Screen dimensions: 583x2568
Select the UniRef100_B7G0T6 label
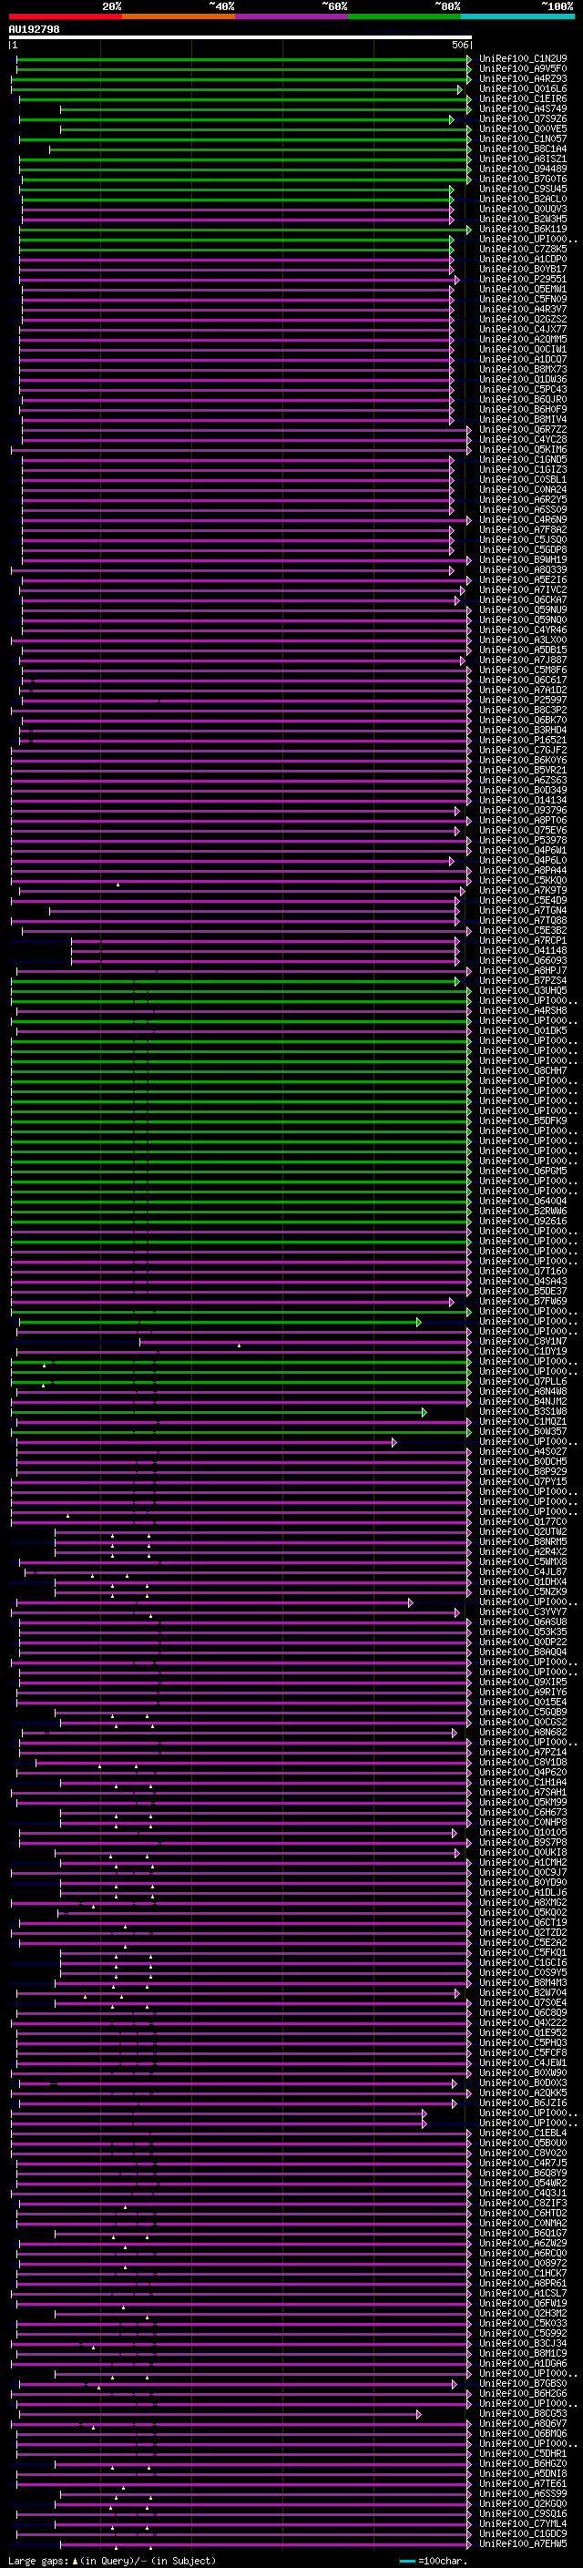point(523,179)
